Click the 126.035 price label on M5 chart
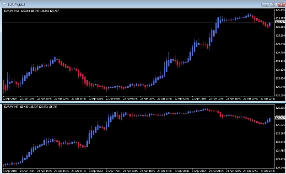286x174 pixels. pos(281,108)
